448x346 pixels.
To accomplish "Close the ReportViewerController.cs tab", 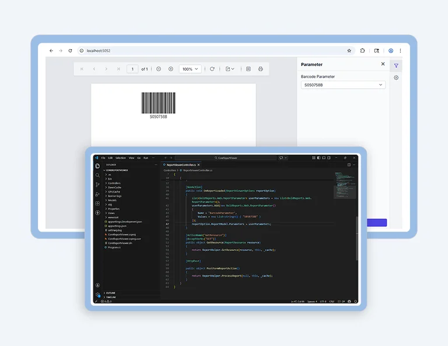I will [199, 165].
